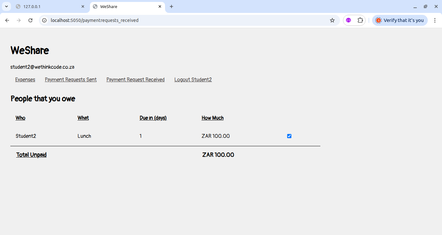
Task: Open the Payment Requests Sent page
Action: (x=71, y=79)
